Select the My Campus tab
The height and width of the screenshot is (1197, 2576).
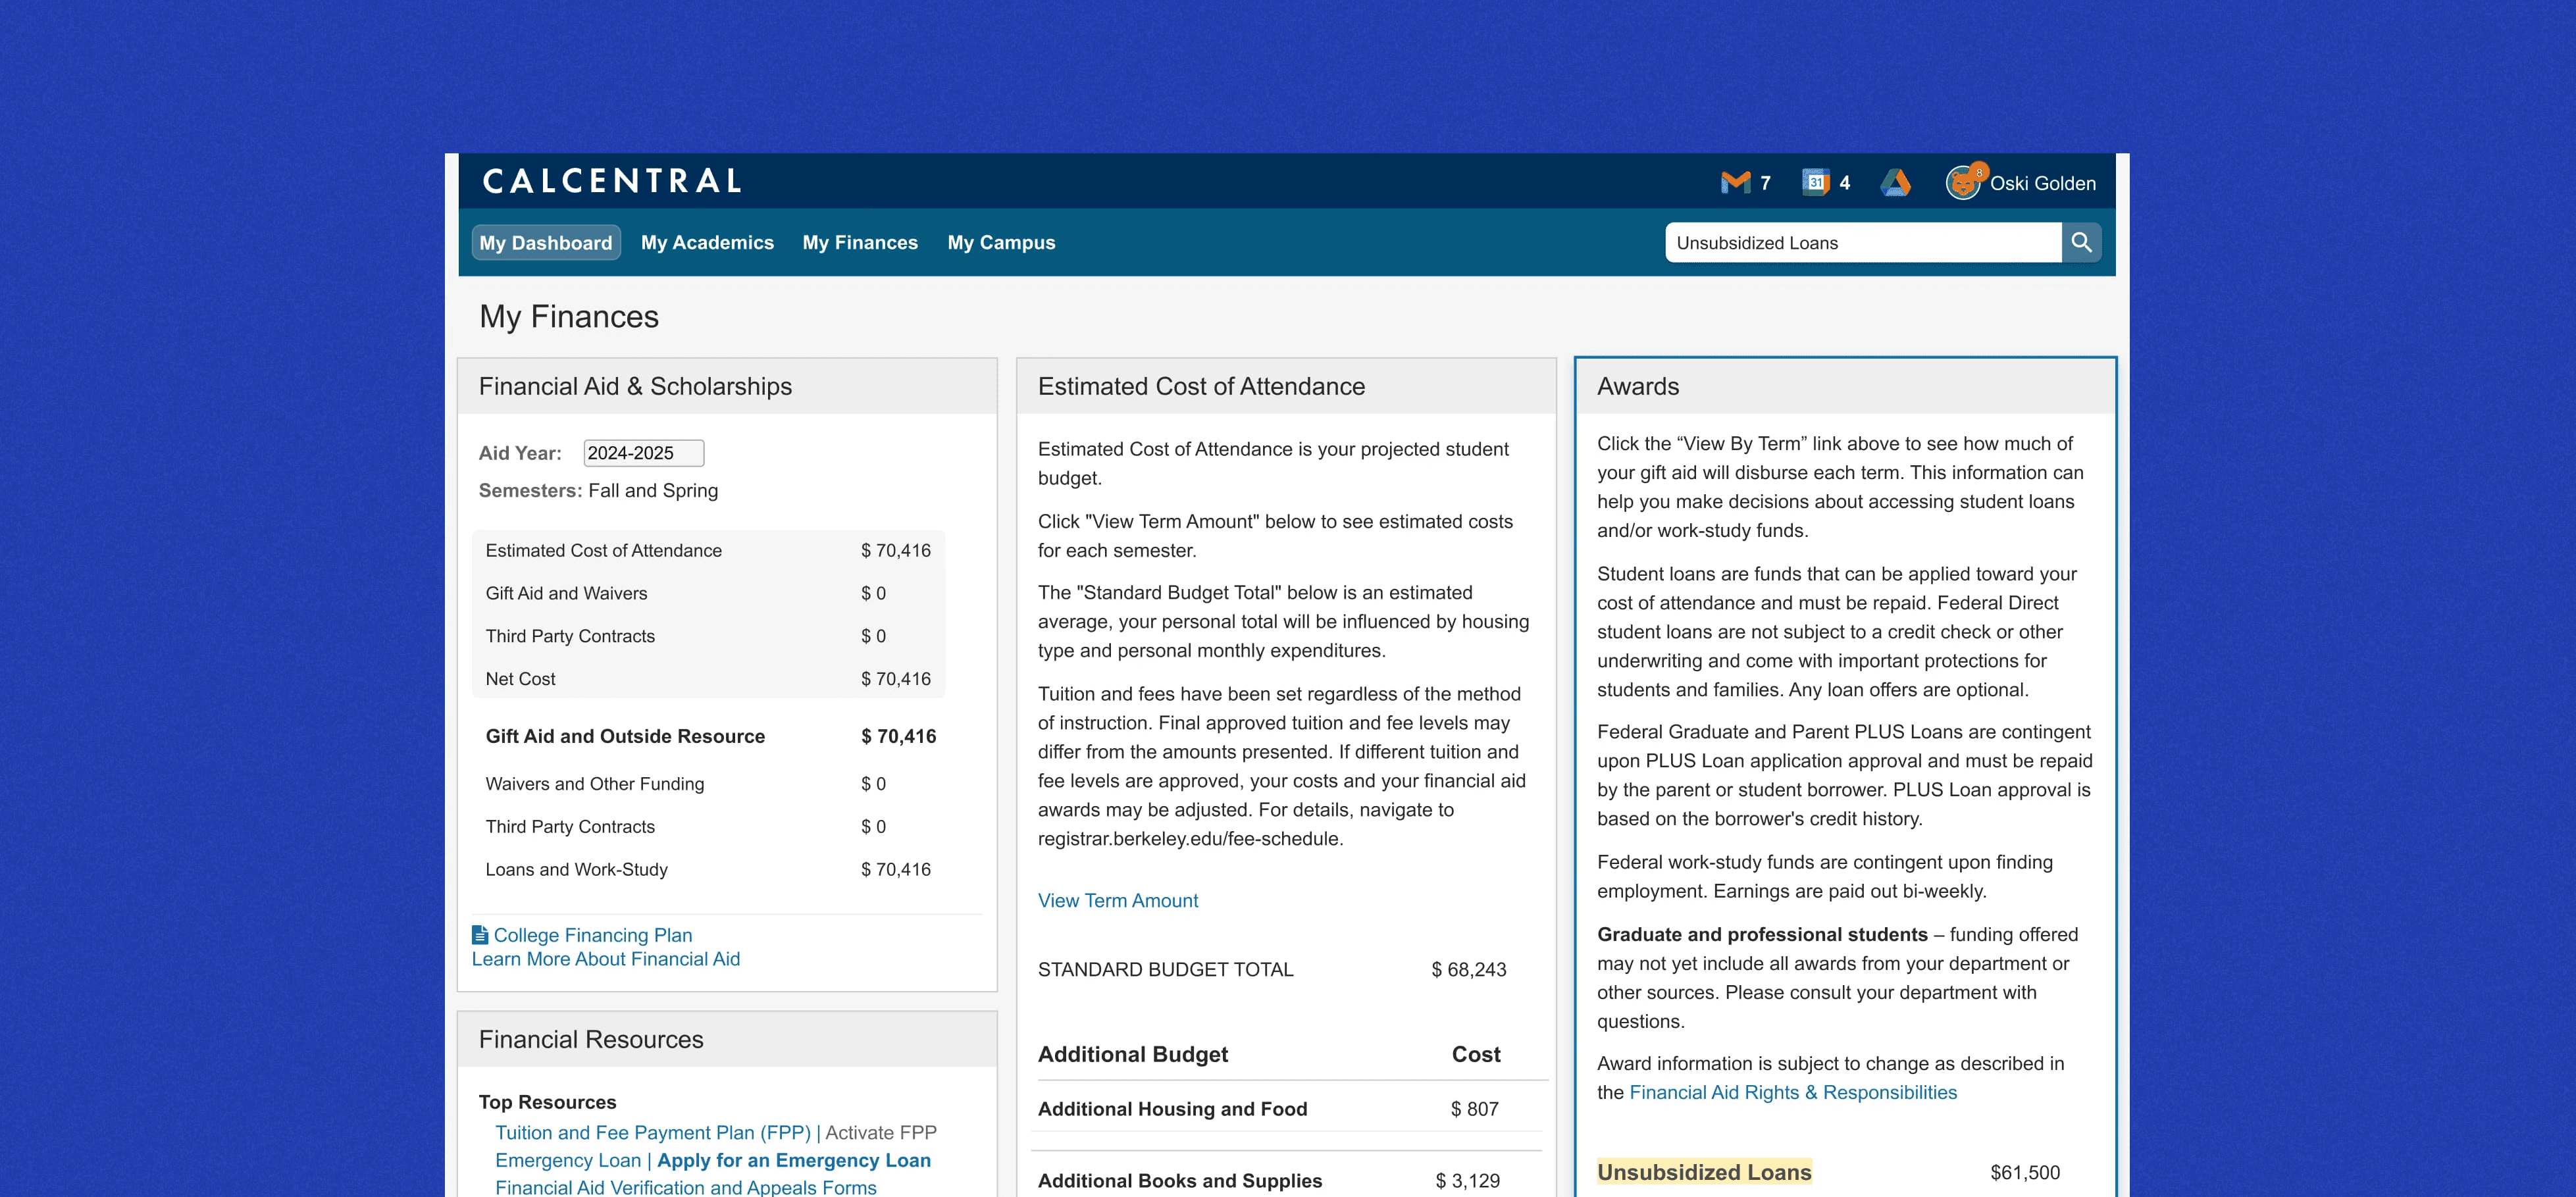1001,242
